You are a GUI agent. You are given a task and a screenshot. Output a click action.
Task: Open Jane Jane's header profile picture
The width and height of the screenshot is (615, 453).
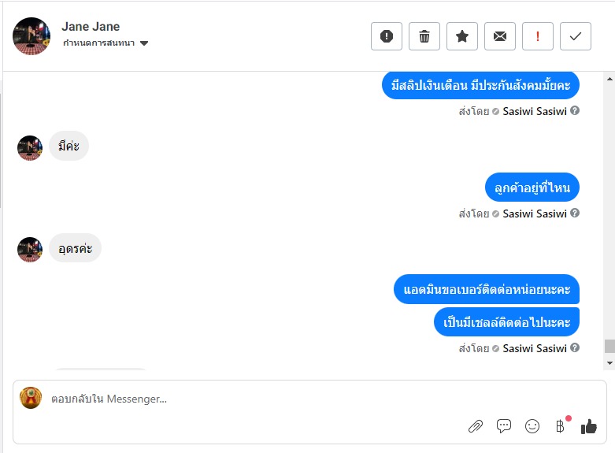32,35
